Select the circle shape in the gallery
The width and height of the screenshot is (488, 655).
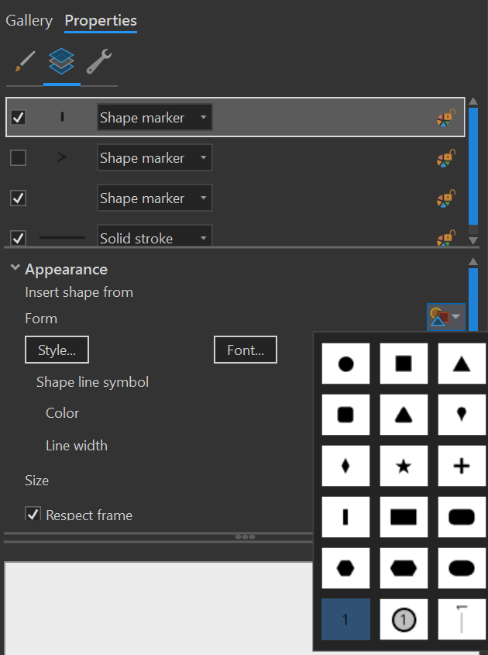[x=346, y=364]
